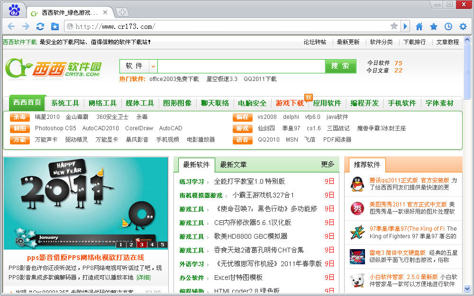The height and width of the screenshot is (296, 474).
Task: Click the go arrow beside address bar
Action: click(405, 26)
